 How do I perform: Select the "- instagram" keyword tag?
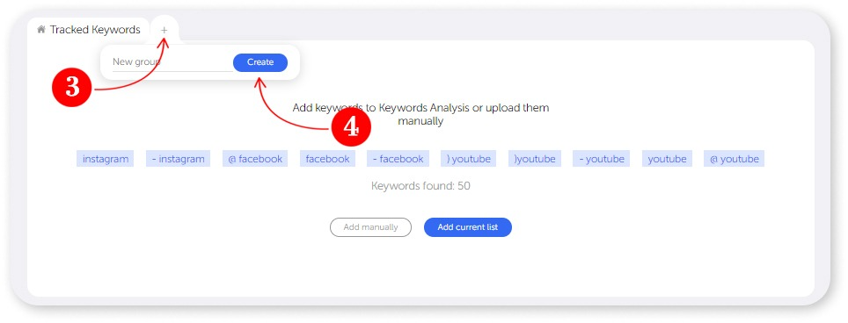pyautogui.click(x=178, y=159)
